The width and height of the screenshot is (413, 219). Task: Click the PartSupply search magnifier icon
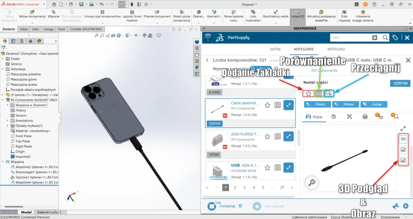(x=385, y=37)
